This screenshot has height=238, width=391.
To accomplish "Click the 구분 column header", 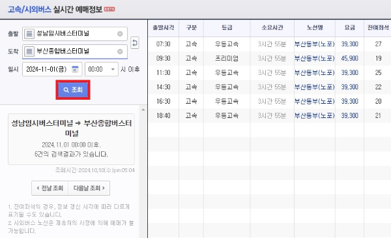I will 191,27.
